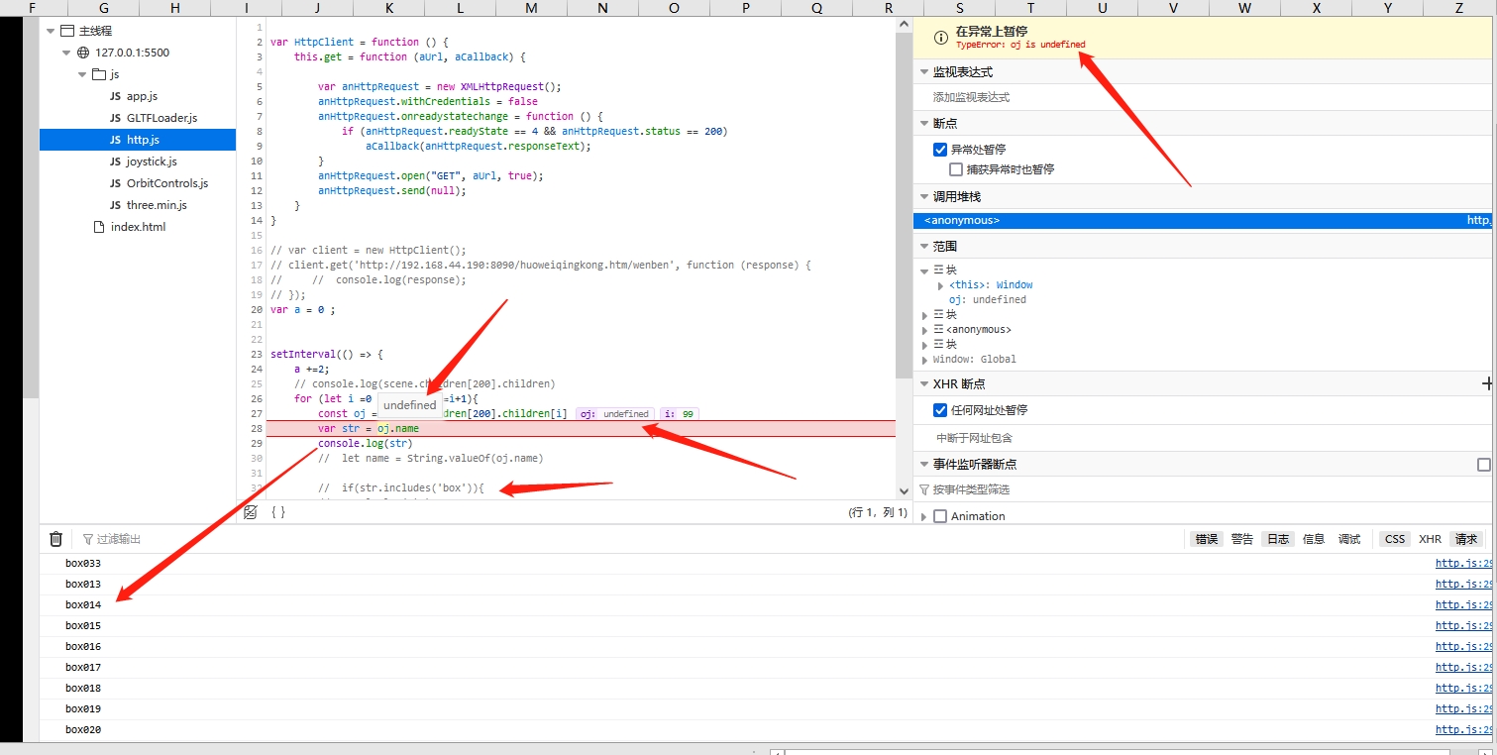This screenshot has height=755, width=1497.
Task: Toggle the 信息 console filter
Action: 1314,539
